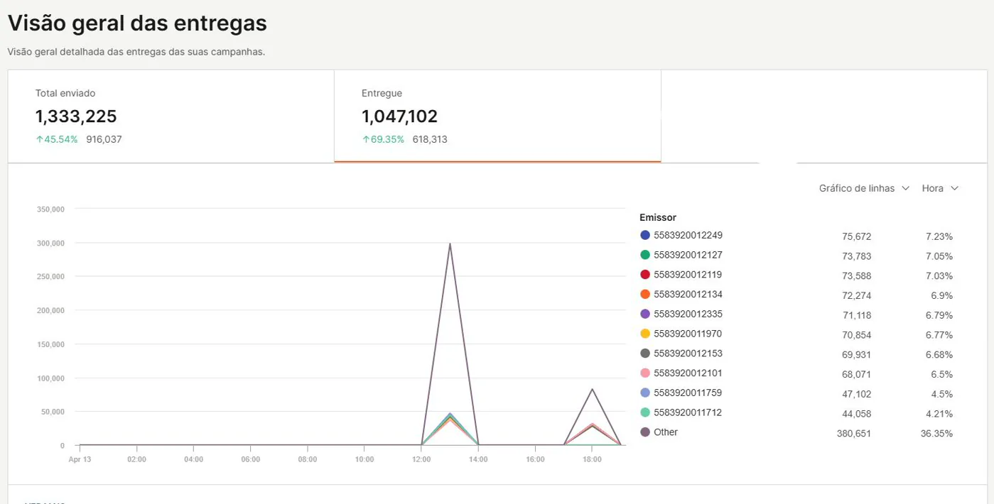994x504 pixels.
Task: Click the 916,037 previous sent value
Action: 104,139
